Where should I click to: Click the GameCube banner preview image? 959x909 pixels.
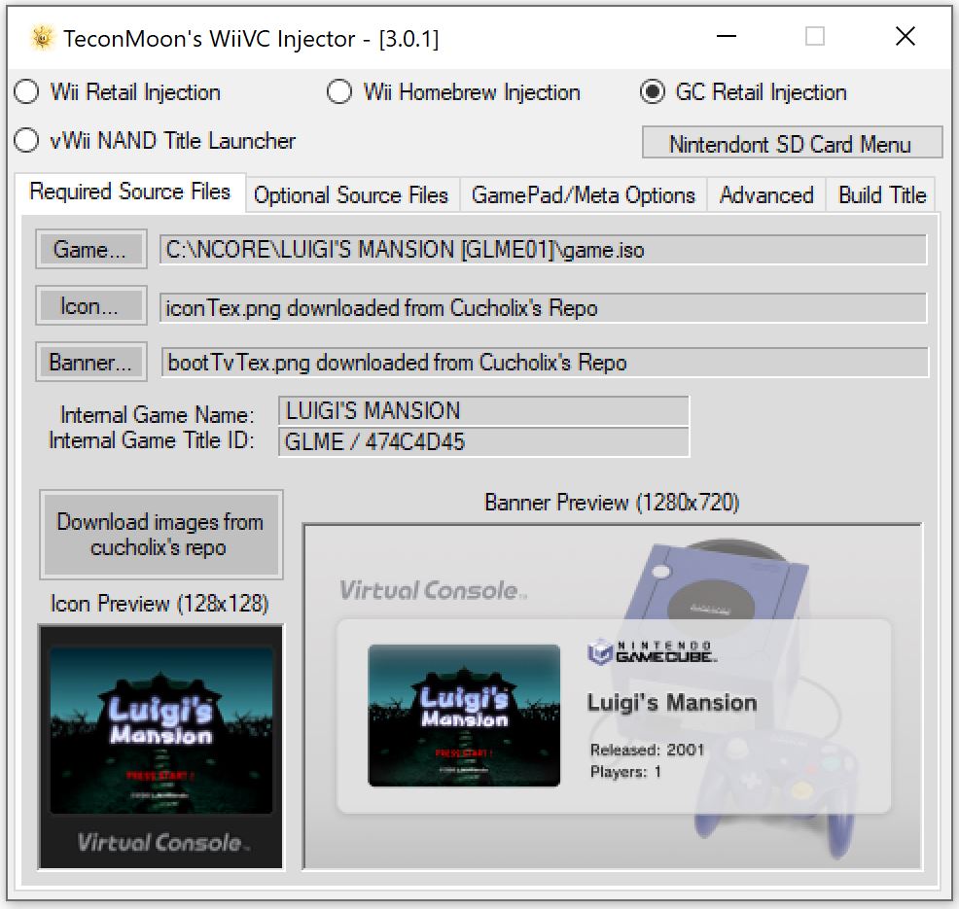(612, 696)
